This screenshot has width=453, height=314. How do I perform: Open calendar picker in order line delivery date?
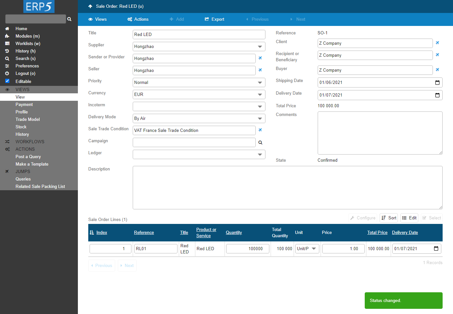[x=436, y=249]
